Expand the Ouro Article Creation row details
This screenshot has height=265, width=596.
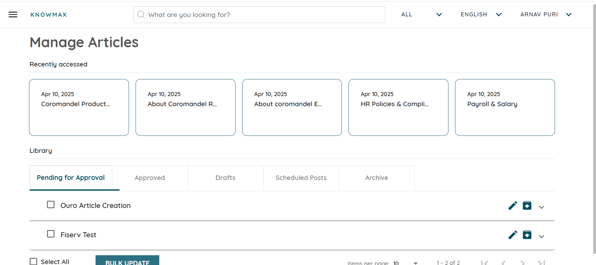541,207
